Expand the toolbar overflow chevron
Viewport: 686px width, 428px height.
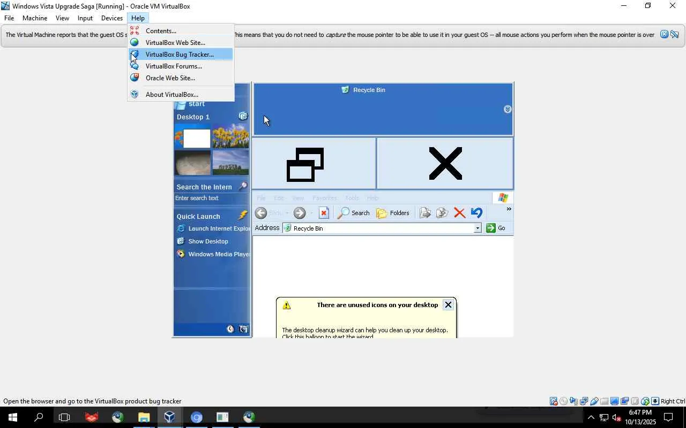509,209
